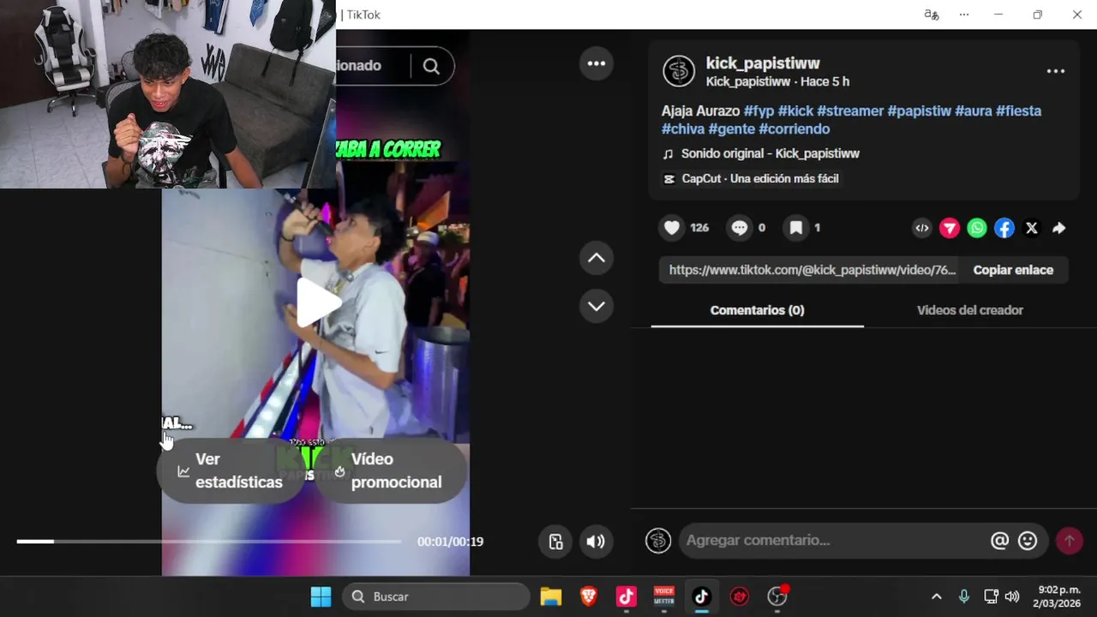This screenshot has height=617, width=1097.
Task: Toggle the video sound speaker button
Action: [x=596, y=542]
